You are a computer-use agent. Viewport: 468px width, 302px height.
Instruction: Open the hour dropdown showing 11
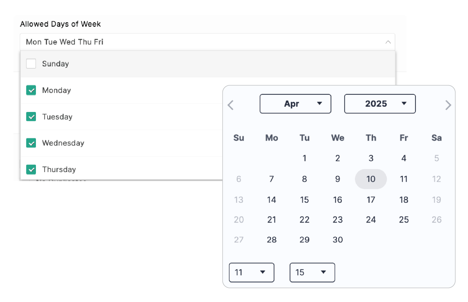point(251,272)
